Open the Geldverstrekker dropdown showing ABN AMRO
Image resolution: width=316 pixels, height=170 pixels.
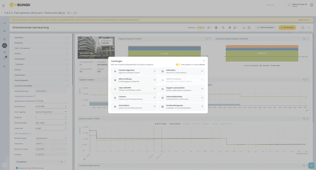coord(51,123)
